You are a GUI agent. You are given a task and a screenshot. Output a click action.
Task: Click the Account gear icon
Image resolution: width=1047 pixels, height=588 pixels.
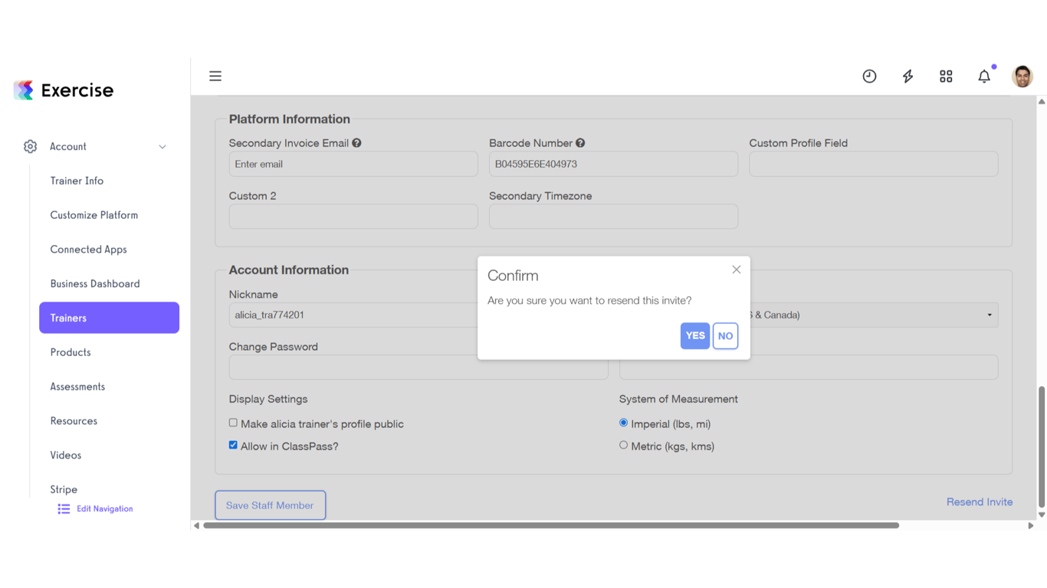click(x=30, y=146)
